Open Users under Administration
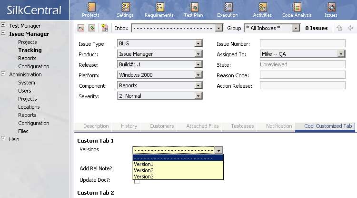 point(25,91)
